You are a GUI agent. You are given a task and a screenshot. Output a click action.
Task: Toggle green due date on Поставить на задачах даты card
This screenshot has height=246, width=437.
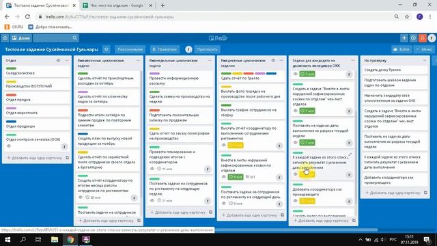[x=307, y=143]
